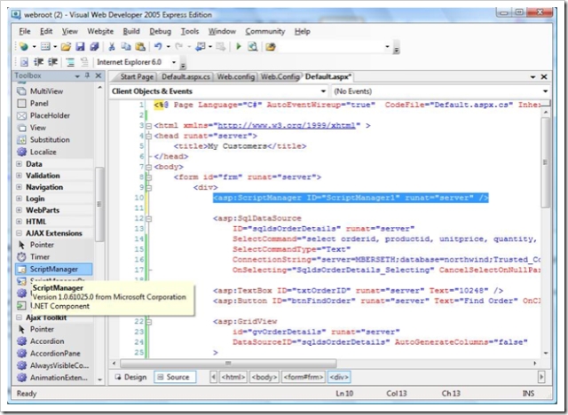Image resolution: width=568 pixels, height=415 pixels.
Task: Open the Toolbox window position dropdown arrow
Action: [x=77, y=76]
